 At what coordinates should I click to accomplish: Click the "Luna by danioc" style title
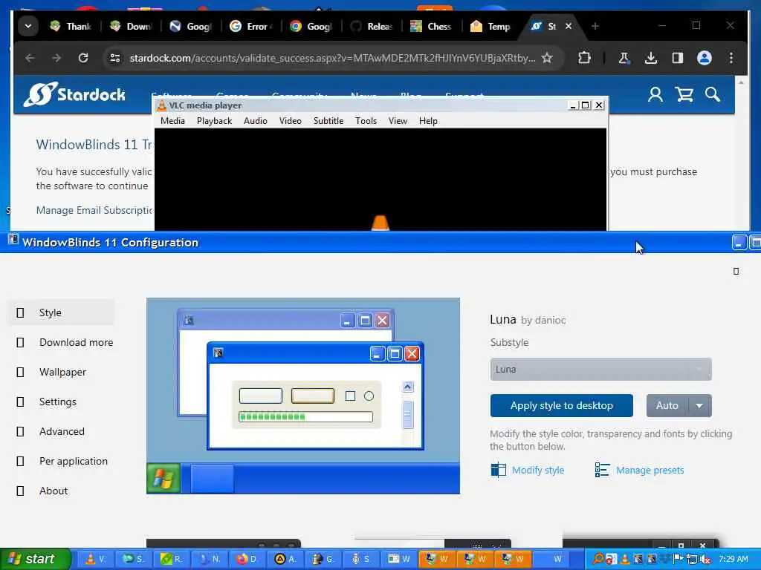528,320
